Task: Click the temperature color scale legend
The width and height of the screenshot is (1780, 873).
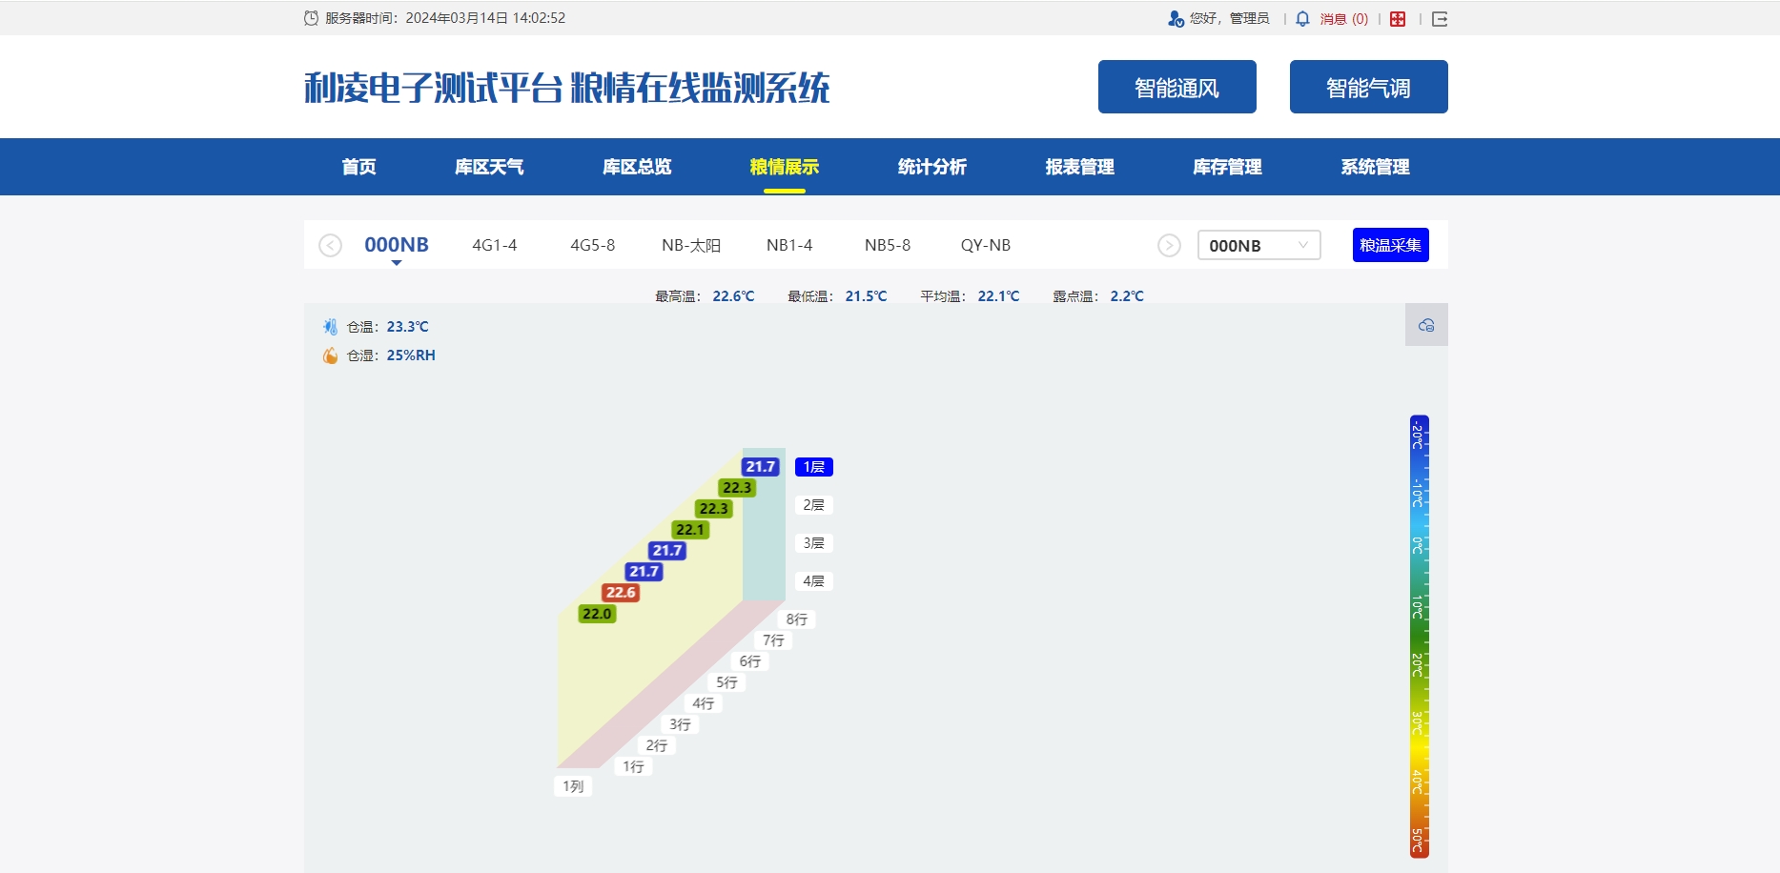Action: [1419, 637]
